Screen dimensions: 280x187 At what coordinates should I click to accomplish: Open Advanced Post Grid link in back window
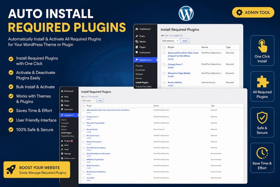(x=183, y=54)
